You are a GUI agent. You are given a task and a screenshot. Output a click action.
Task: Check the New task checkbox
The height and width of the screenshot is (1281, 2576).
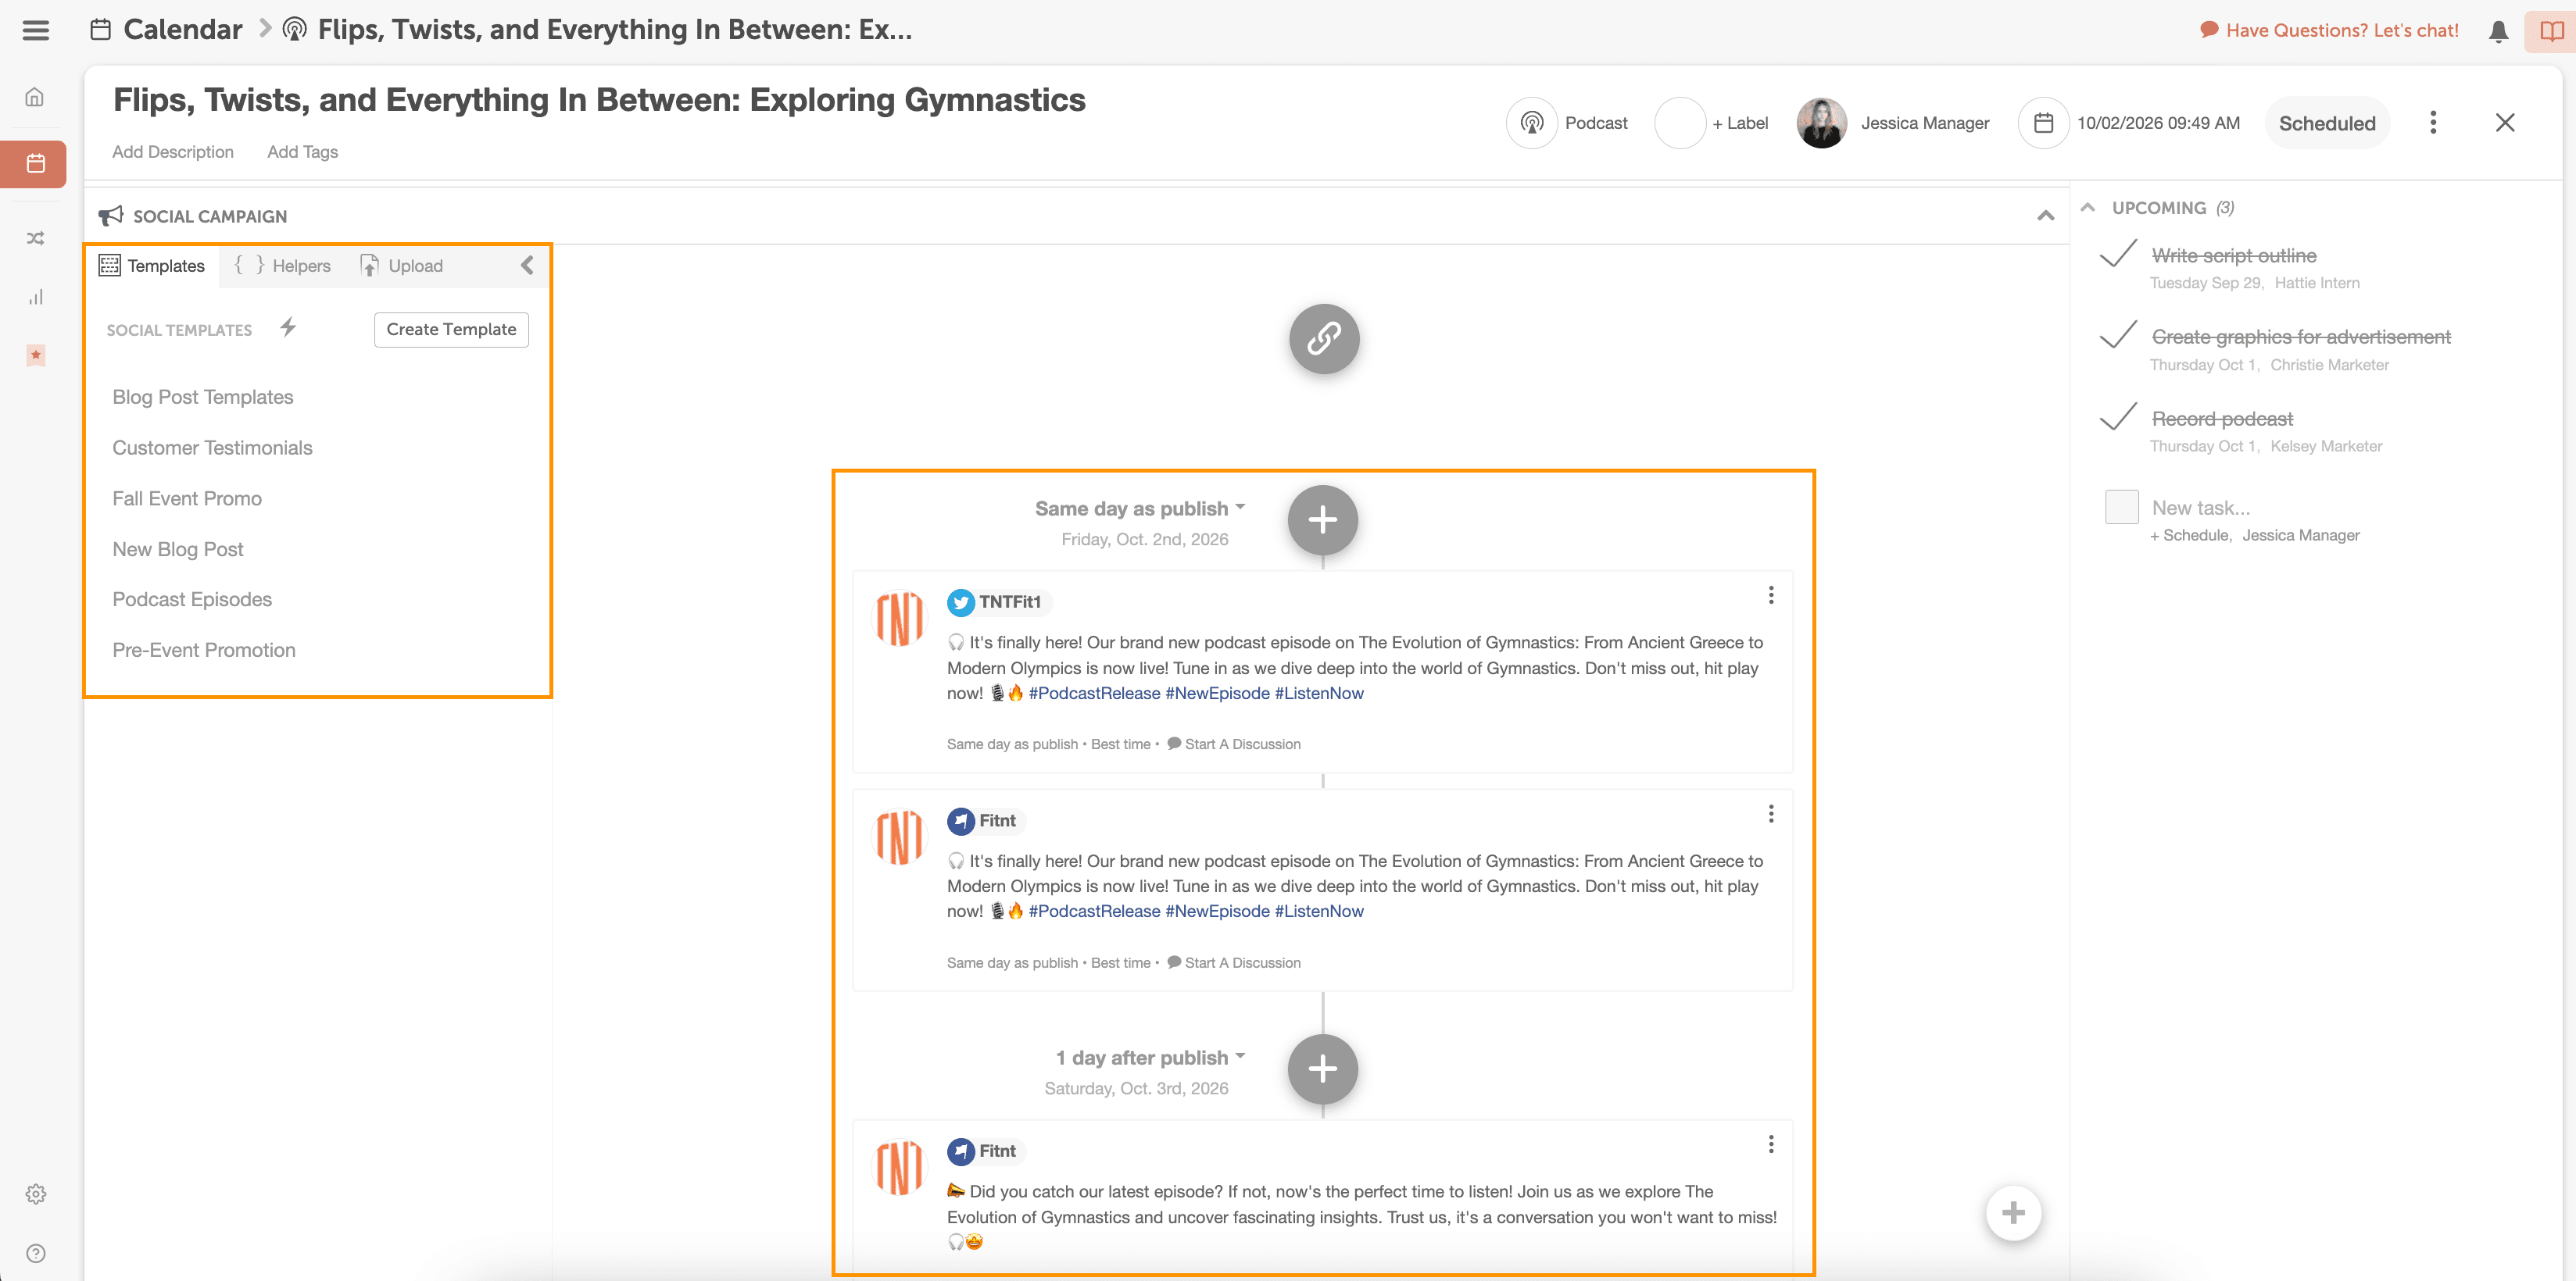point(2121,508)
